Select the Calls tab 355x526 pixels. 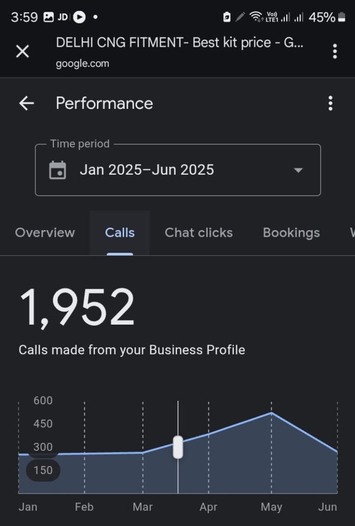point(120,233)
